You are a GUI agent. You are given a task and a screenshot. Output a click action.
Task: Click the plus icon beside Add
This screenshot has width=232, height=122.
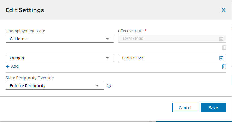pyautogui.click(x=8, y=67)
